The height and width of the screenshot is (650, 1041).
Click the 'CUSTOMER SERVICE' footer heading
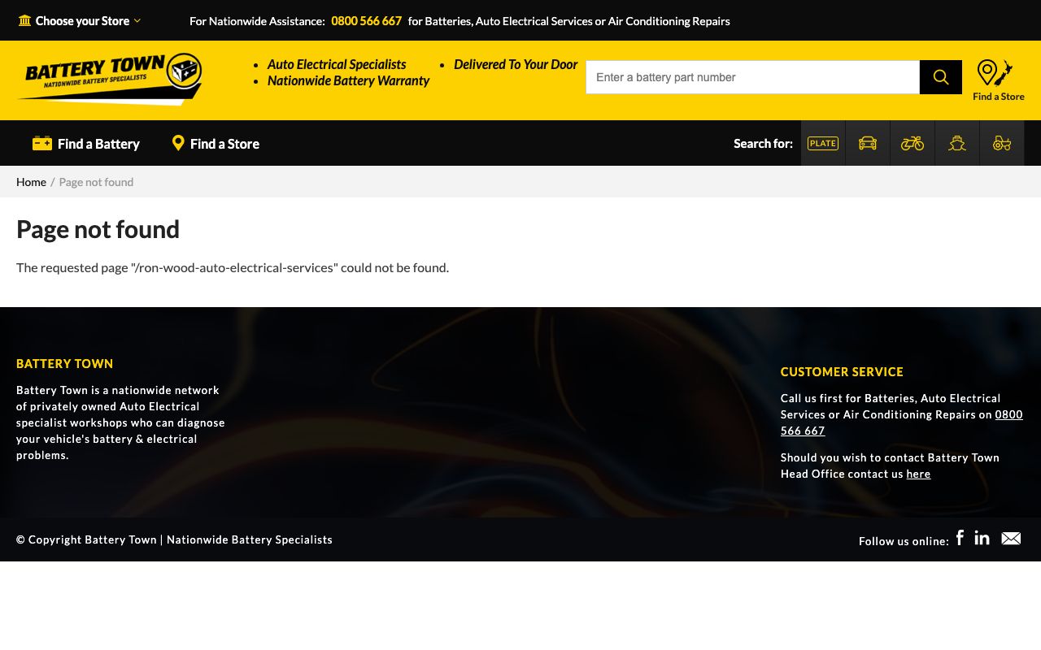click(x=842, y=371)
